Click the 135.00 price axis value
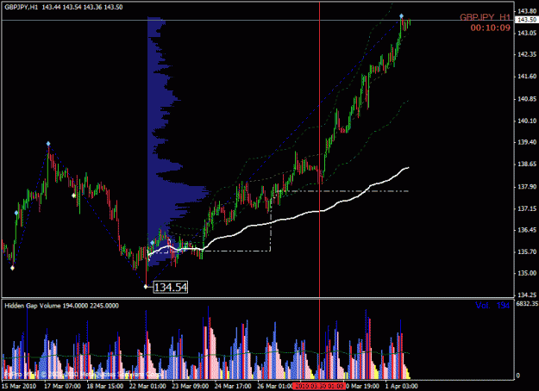Viewport: 539px width, 391px height. [527, 273]
